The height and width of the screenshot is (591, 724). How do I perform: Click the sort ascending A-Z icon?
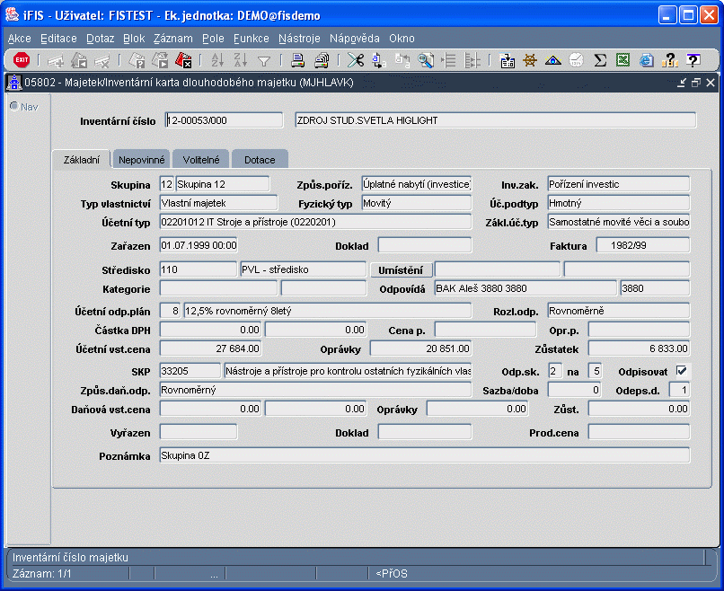pyautogui.click(x=216, y=60)
